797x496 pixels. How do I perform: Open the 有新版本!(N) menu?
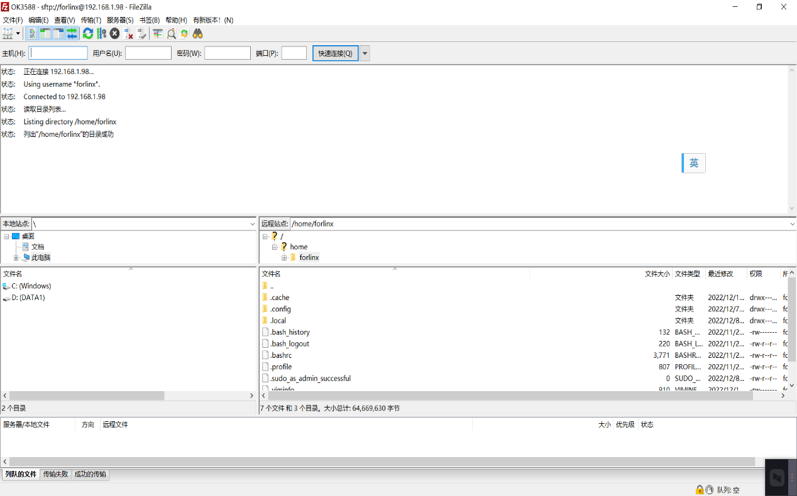coord(213,20)
